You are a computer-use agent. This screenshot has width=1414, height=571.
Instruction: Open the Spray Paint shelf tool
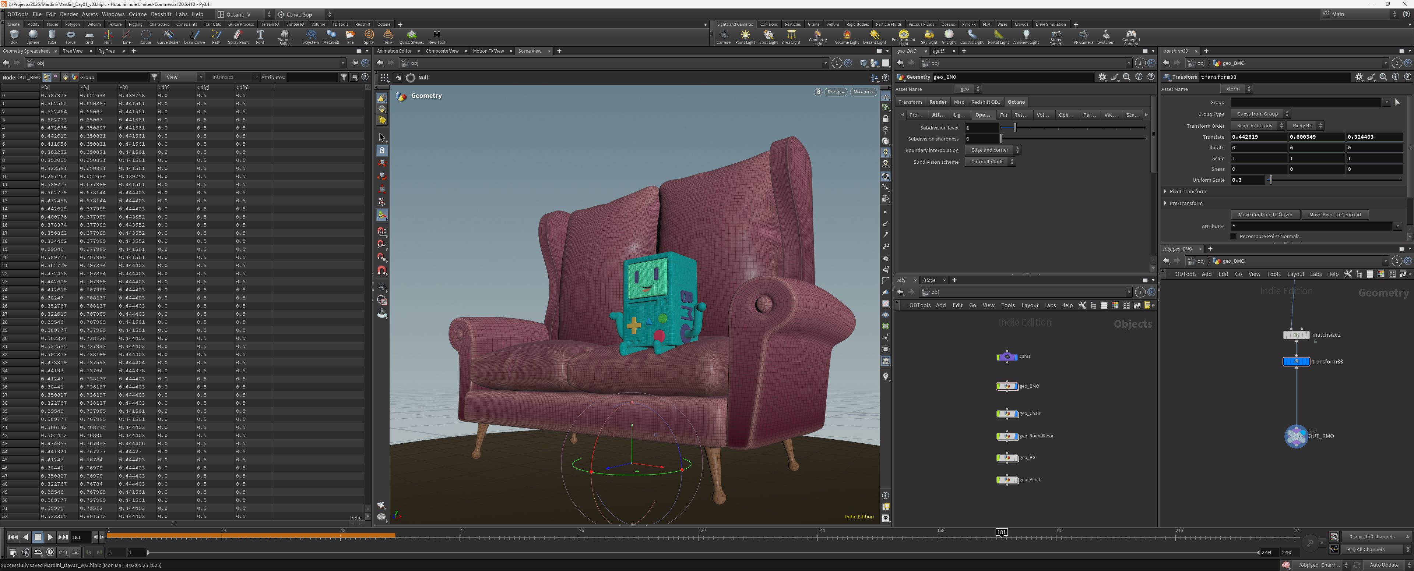click(x=238, y=37)
